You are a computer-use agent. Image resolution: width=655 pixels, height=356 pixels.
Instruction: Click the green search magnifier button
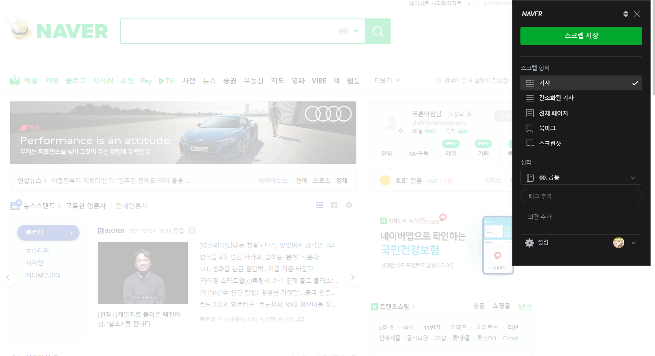coord(378,31)
